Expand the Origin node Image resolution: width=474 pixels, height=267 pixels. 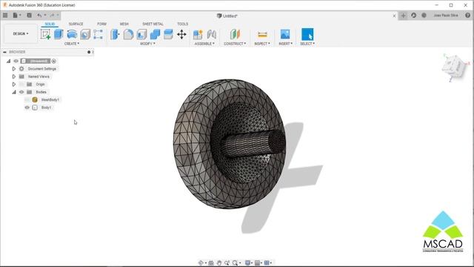(x=13, y=84)
